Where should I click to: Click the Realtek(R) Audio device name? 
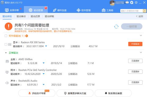tap(28, 81)
